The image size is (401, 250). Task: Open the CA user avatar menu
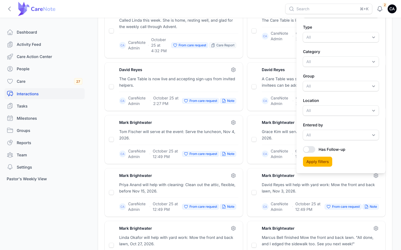point(392,9)
